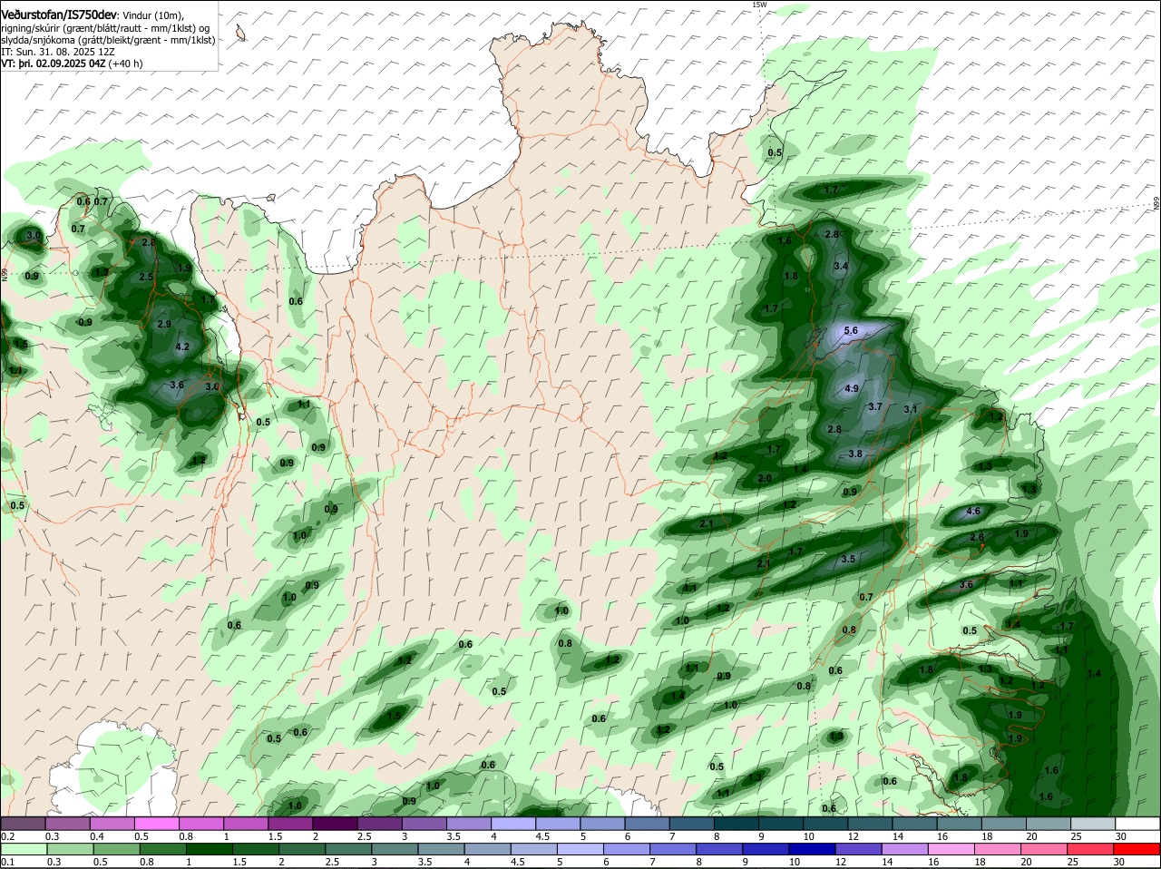Pick the deep purple swatch in upper legend row

coord(335,823)
